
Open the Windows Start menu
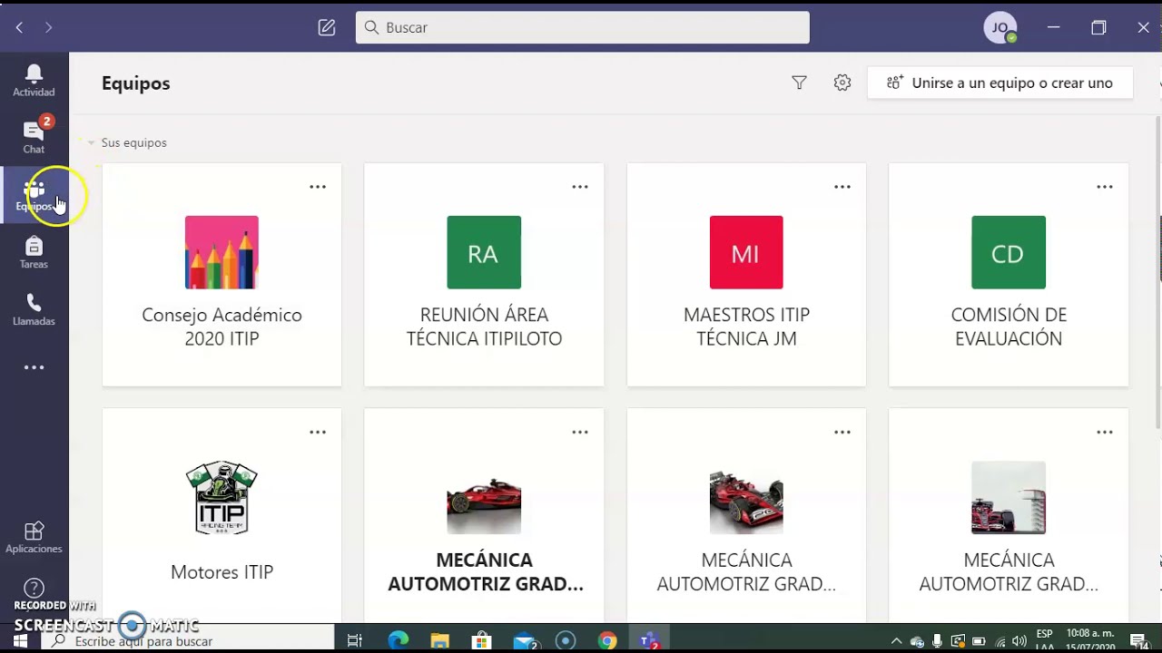20,641
